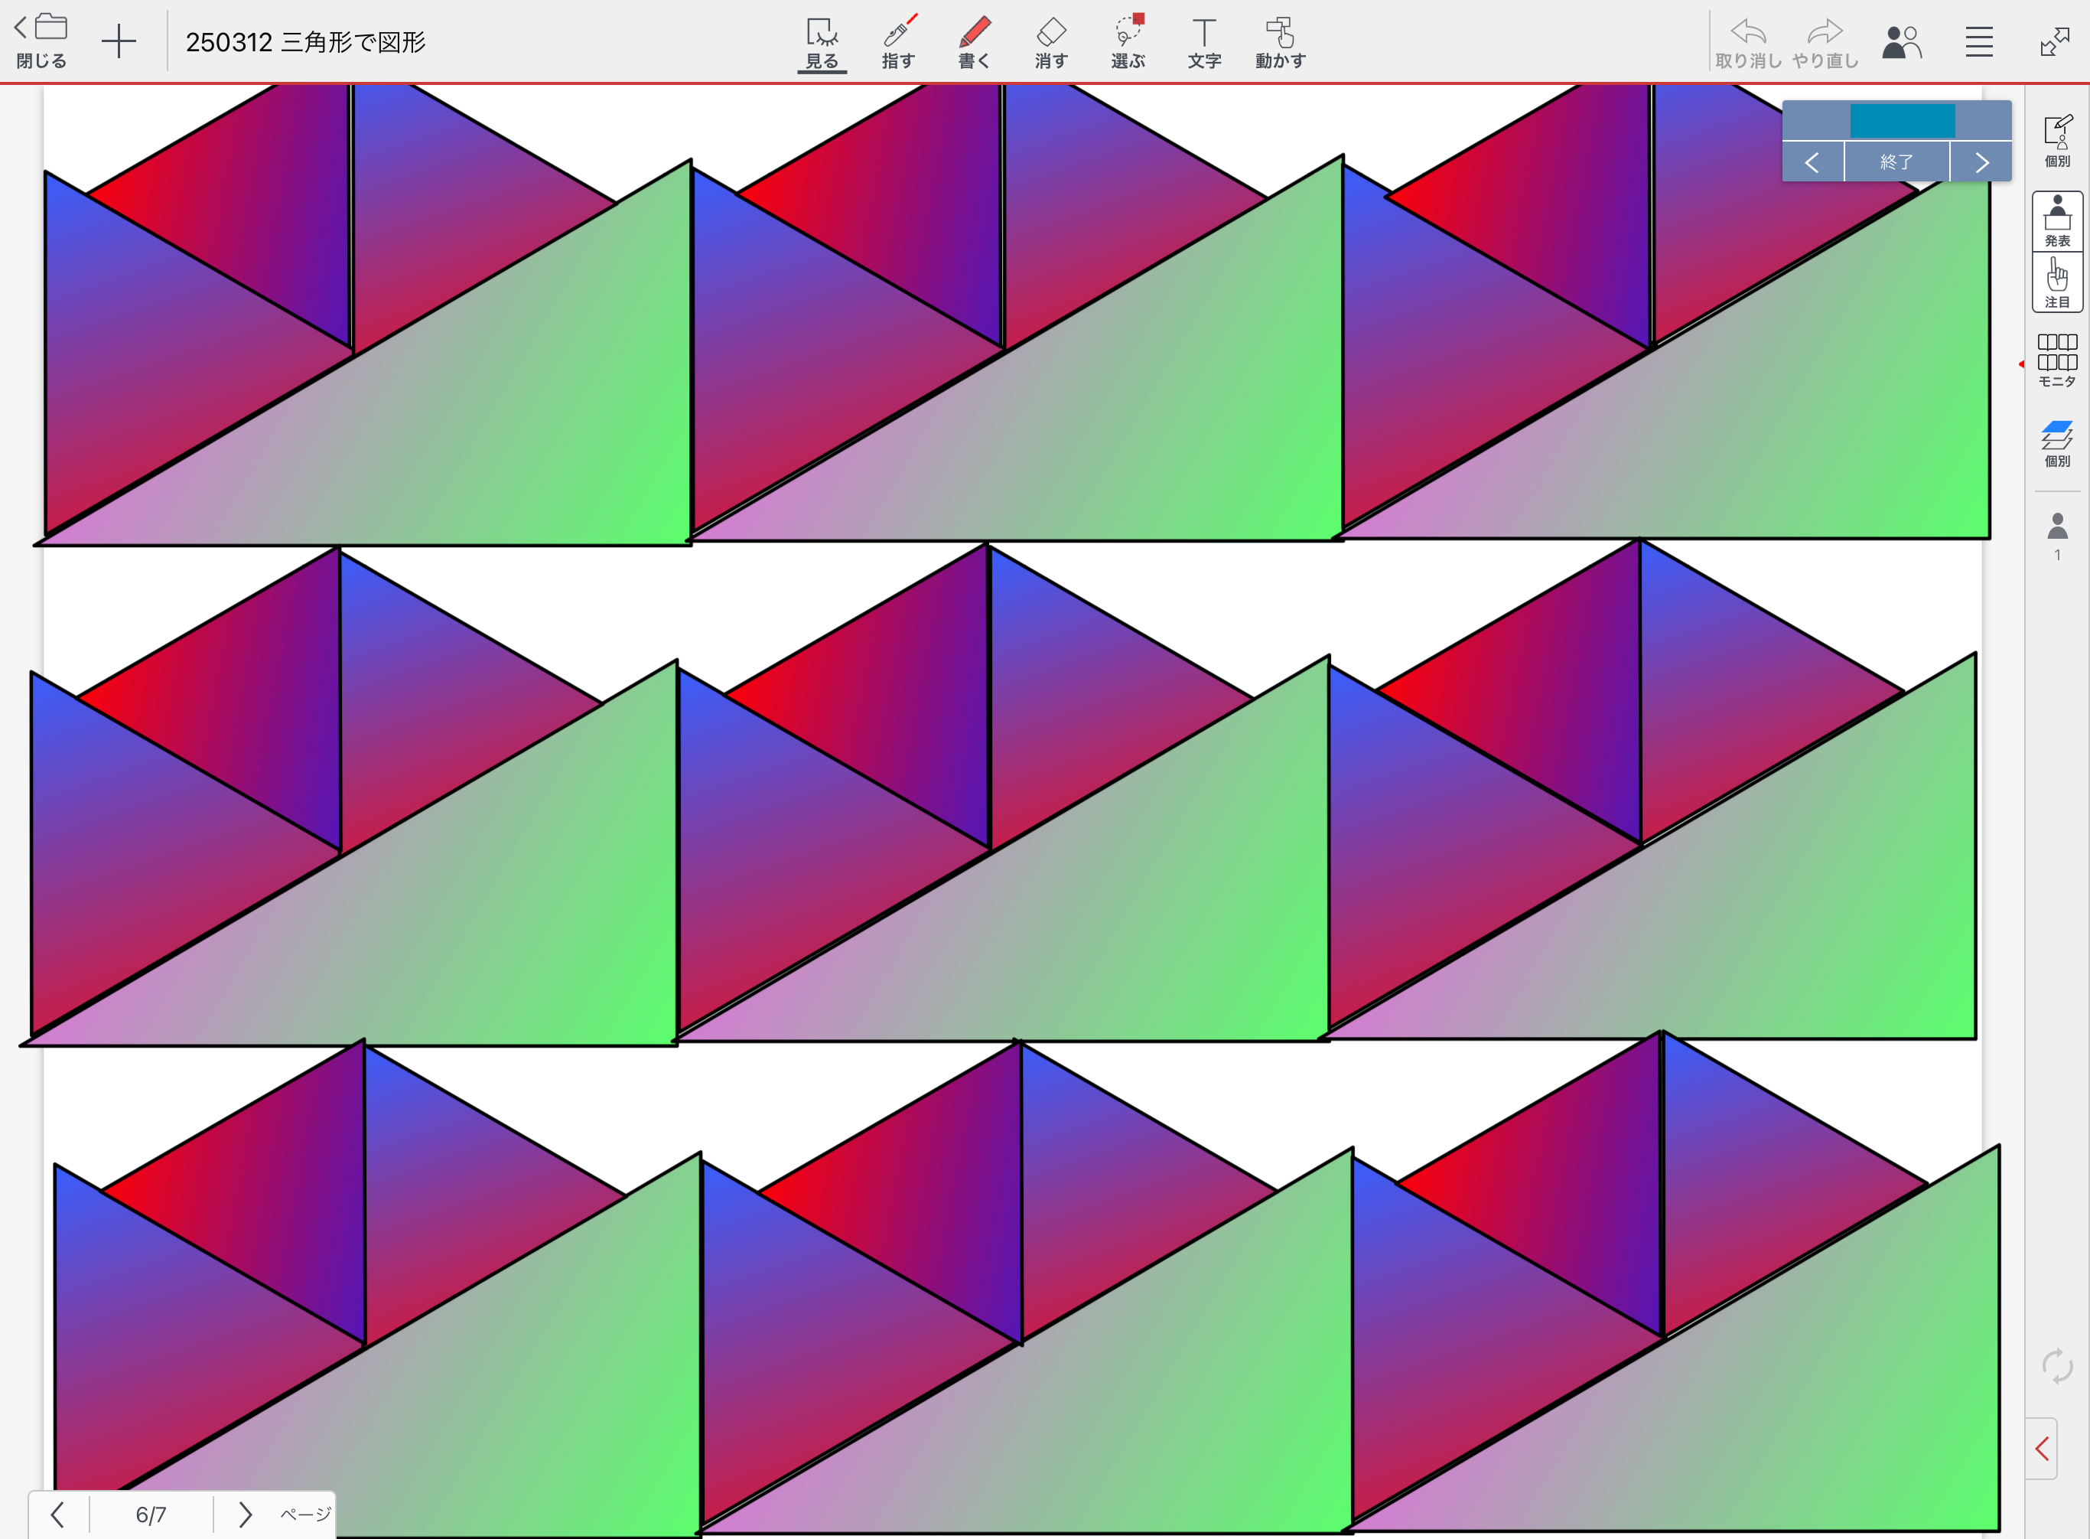This screenshot has width=2090, height=1539.
Task: Go to next page with right arrow
Action: [x=245, y=1515]
